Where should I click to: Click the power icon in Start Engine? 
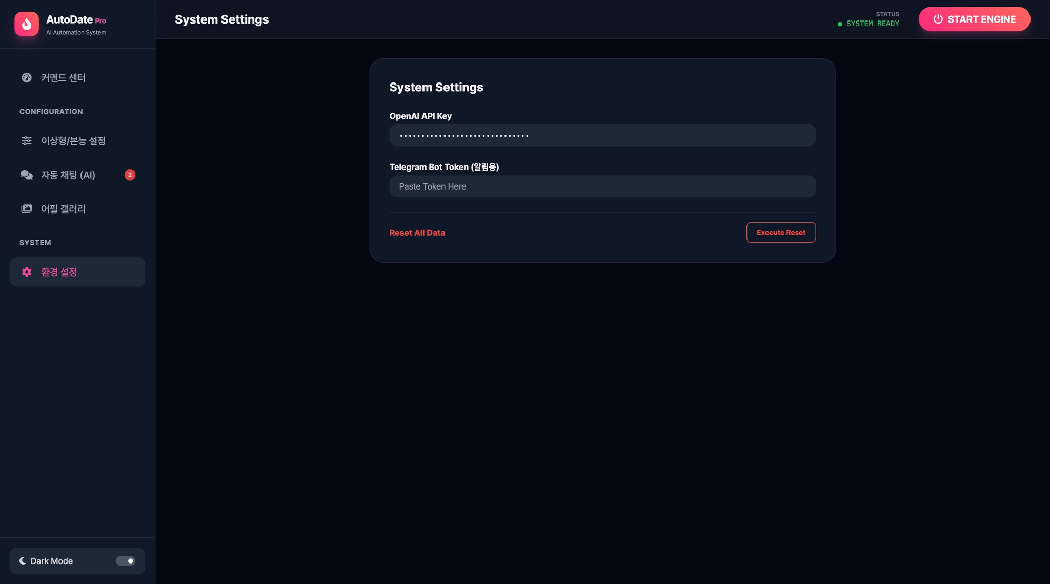(x=938, y=19)
